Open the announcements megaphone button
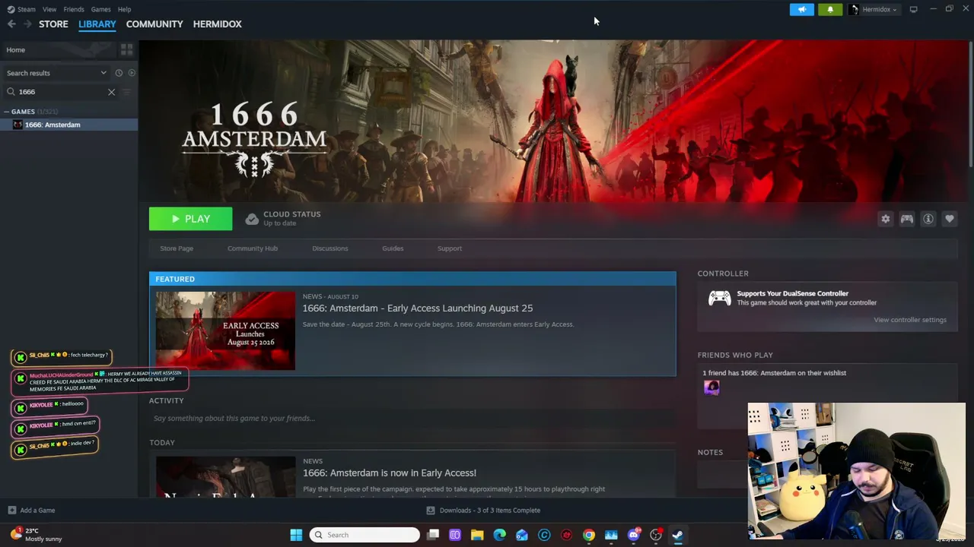Viewport: 974px width, 547px height. (802, 9)
